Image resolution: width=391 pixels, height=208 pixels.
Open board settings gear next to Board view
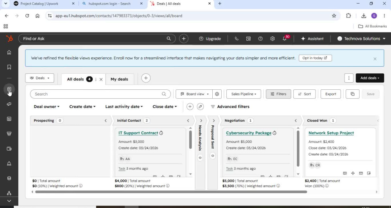click(217, 94)
